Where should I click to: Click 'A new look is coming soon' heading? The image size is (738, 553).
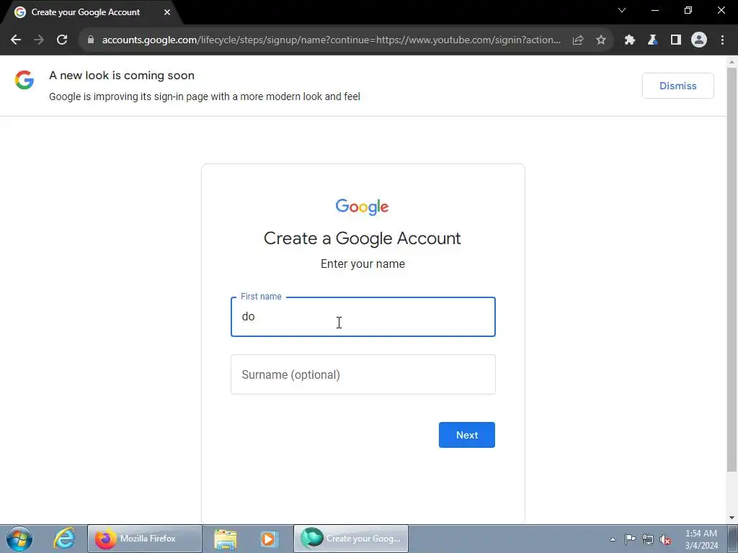tap(121, 75)
